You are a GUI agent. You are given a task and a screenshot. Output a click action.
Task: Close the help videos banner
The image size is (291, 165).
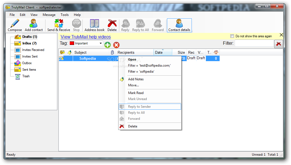(x=281, y=35)
